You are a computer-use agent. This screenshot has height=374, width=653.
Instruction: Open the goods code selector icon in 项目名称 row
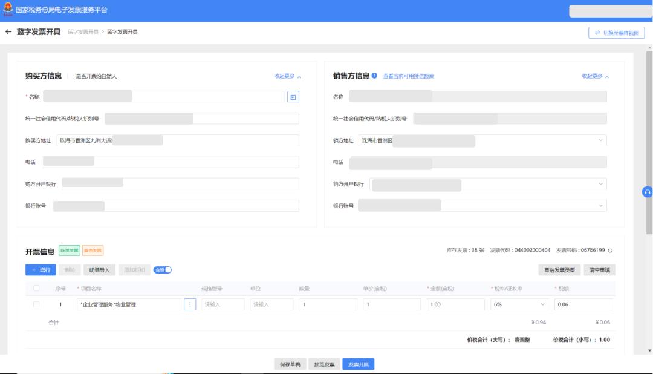coord(190,304)
